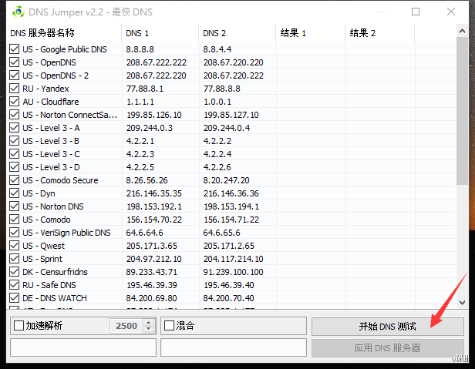Click the 84.200.70.40 address cell
Screen dimensions: 475x369
point(229,298)
